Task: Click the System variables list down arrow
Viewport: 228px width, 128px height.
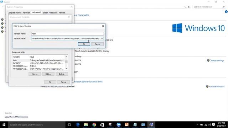Action: point(66,69)
